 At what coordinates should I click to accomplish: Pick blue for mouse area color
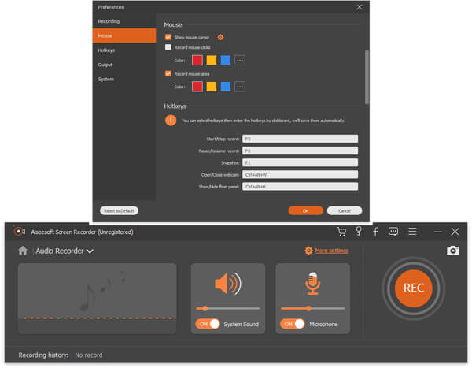(226, 87)
